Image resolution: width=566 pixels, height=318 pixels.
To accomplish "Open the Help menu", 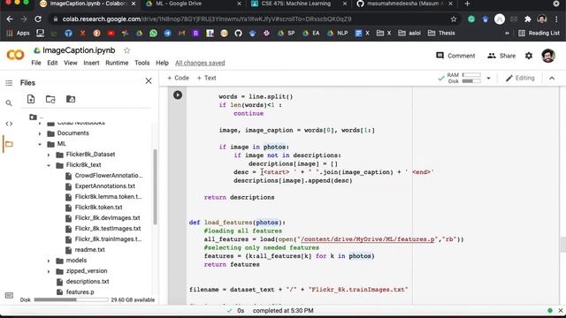I will point(162,63).
